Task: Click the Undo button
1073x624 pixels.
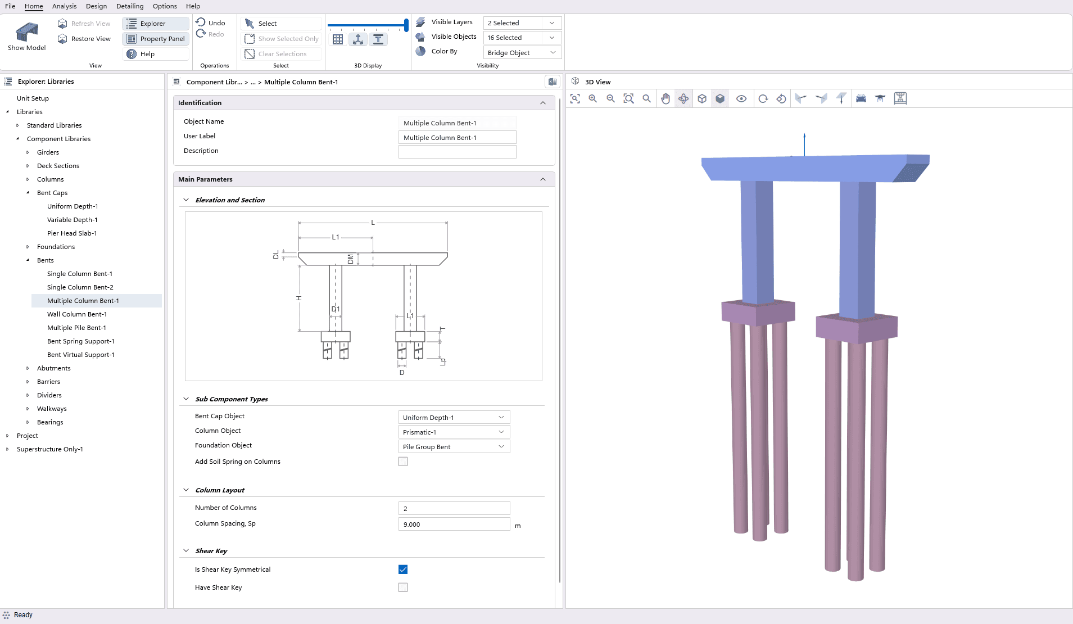Action: coord(211,22)
